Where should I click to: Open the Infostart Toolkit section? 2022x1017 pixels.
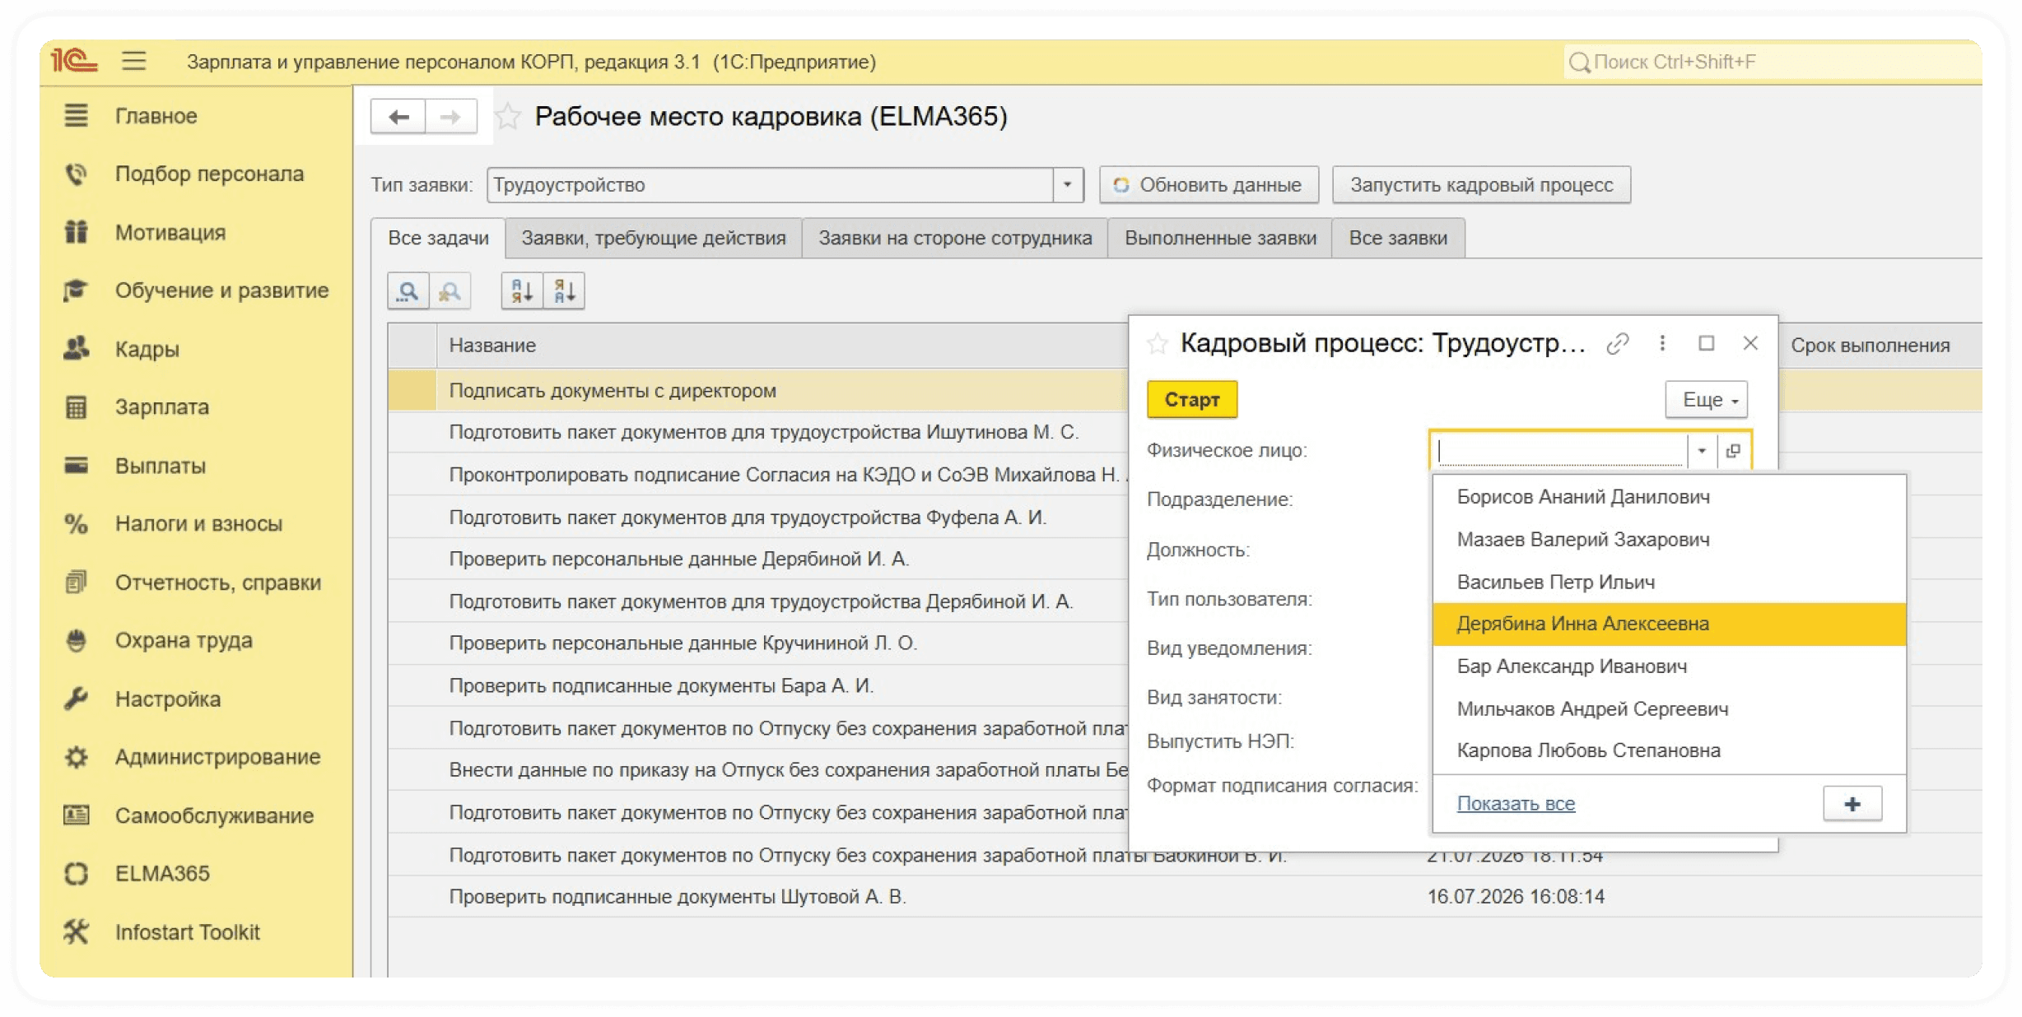[187, 932]
